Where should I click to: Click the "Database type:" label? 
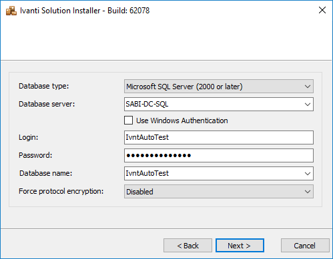[x=44, y=86]
